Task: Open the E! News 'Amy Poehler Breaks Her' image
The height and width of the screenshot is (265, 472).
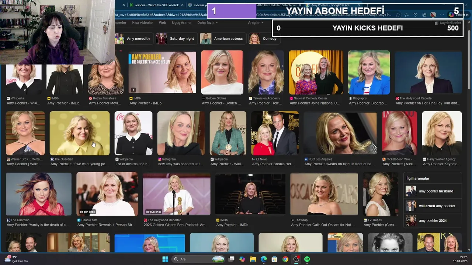Action: coord(275,133)
